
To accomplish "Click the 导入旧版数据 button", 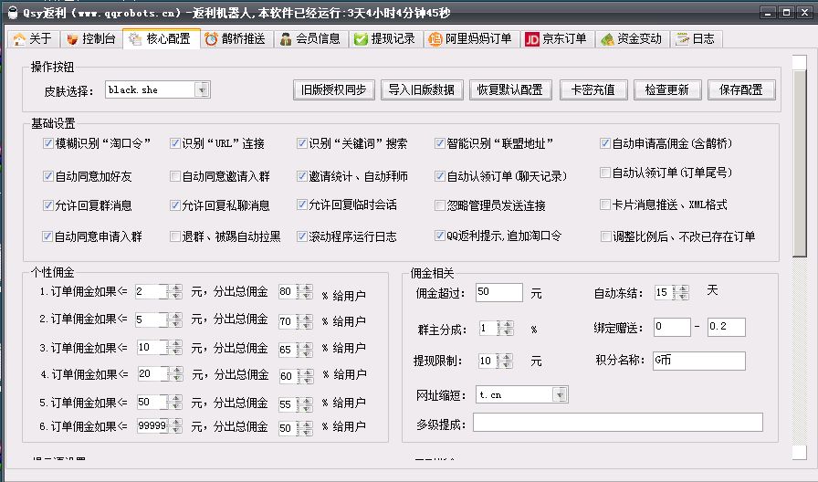I will point(422,89).
